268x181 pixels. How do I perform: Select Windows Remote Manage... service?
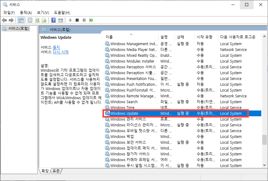[x=183, y=96]
